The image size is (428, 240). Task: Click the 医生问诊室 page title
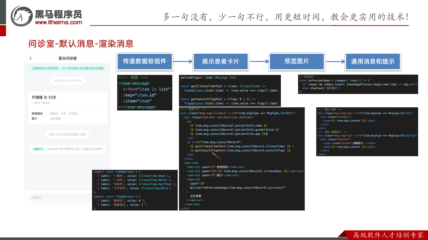(68, 58)
